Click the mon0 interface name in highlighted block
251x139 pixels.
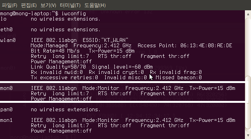[x=6, y=88]
